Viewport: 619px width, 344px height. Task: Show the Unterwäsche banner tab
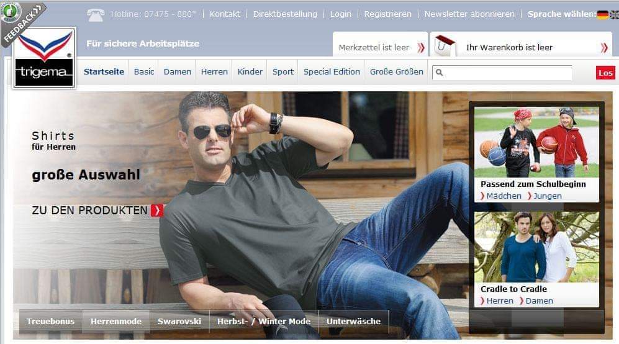coord(353,322)
